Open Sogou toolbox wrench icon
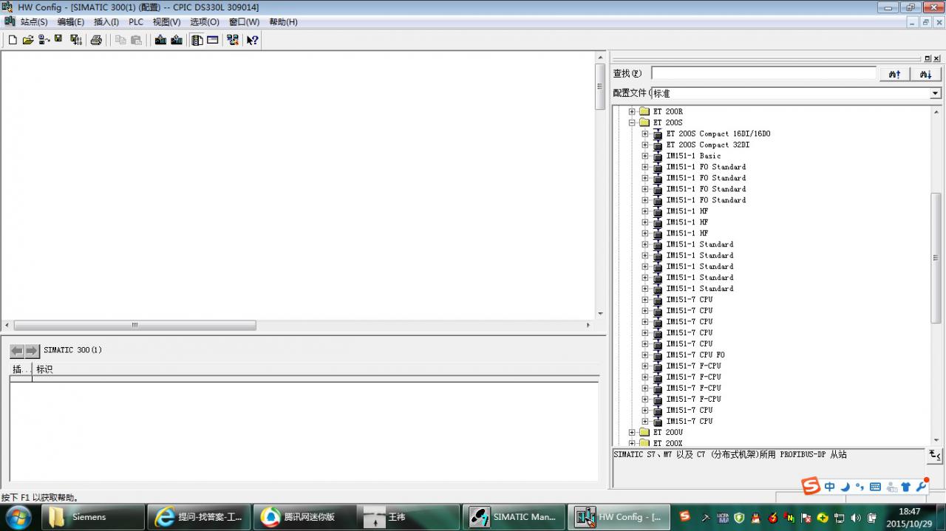This screenshot has height=531, width=946. (921, 487)
